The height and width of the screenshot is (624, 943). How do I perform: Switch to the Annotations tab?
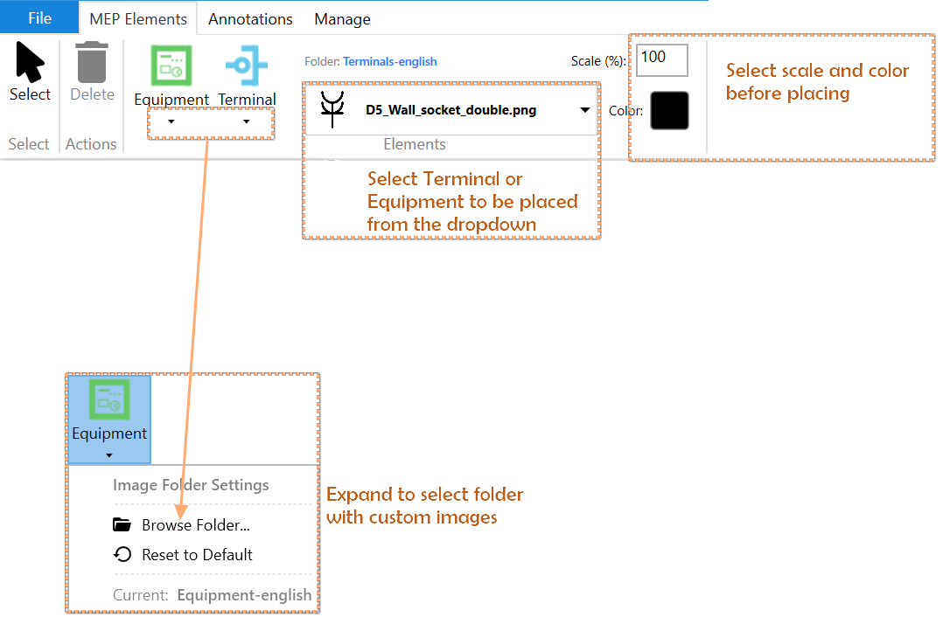click(x=250, y=19)
